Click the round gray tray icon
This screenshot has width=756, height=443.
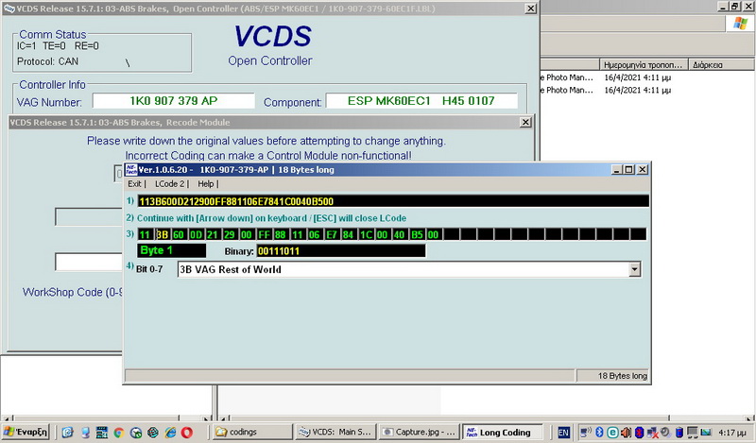(665, 432)
